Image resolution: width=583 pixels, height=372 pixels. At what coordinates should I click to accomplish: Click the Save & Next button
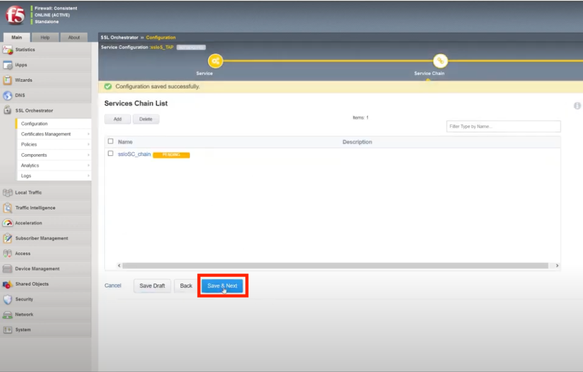(x=223, y=286)
